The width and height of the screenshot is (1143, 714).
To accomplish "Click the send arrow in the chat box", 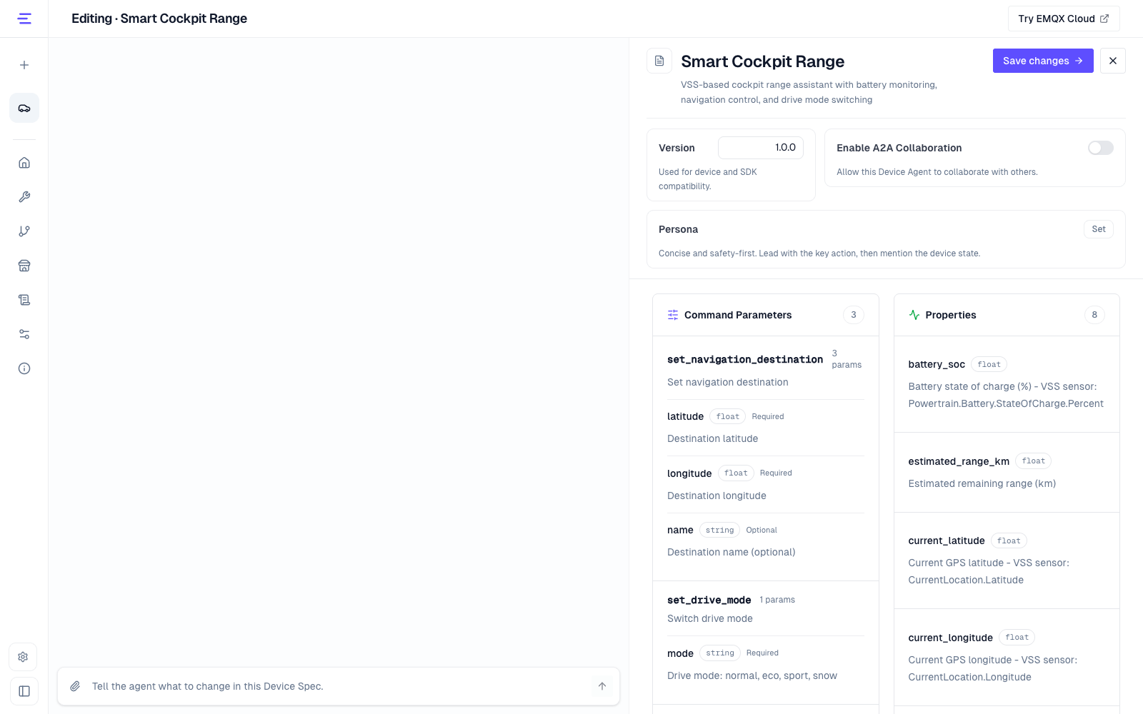I will [602, 686].
